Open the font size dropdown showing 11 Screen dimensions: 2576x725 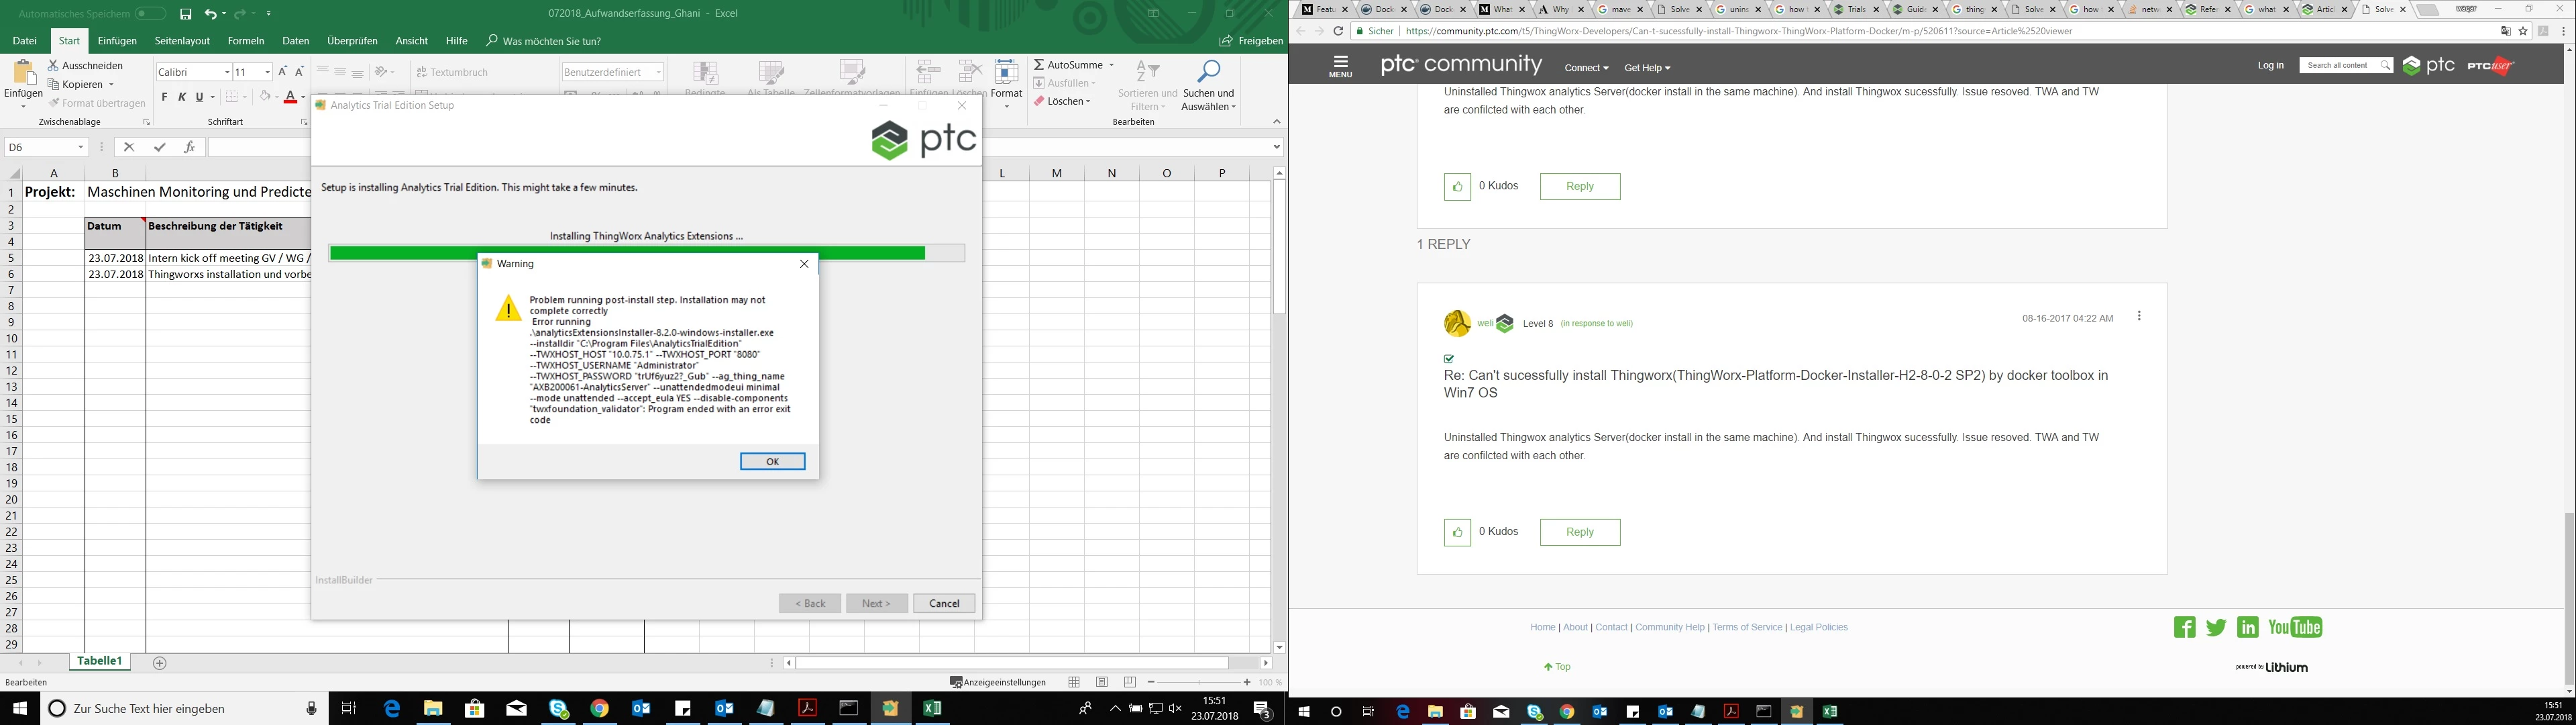[267, 72]
